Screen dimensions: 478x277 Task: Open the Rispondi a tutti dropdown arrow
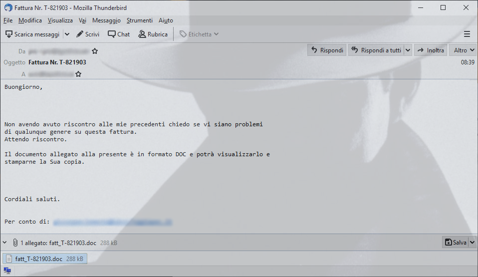coord(408,50)
